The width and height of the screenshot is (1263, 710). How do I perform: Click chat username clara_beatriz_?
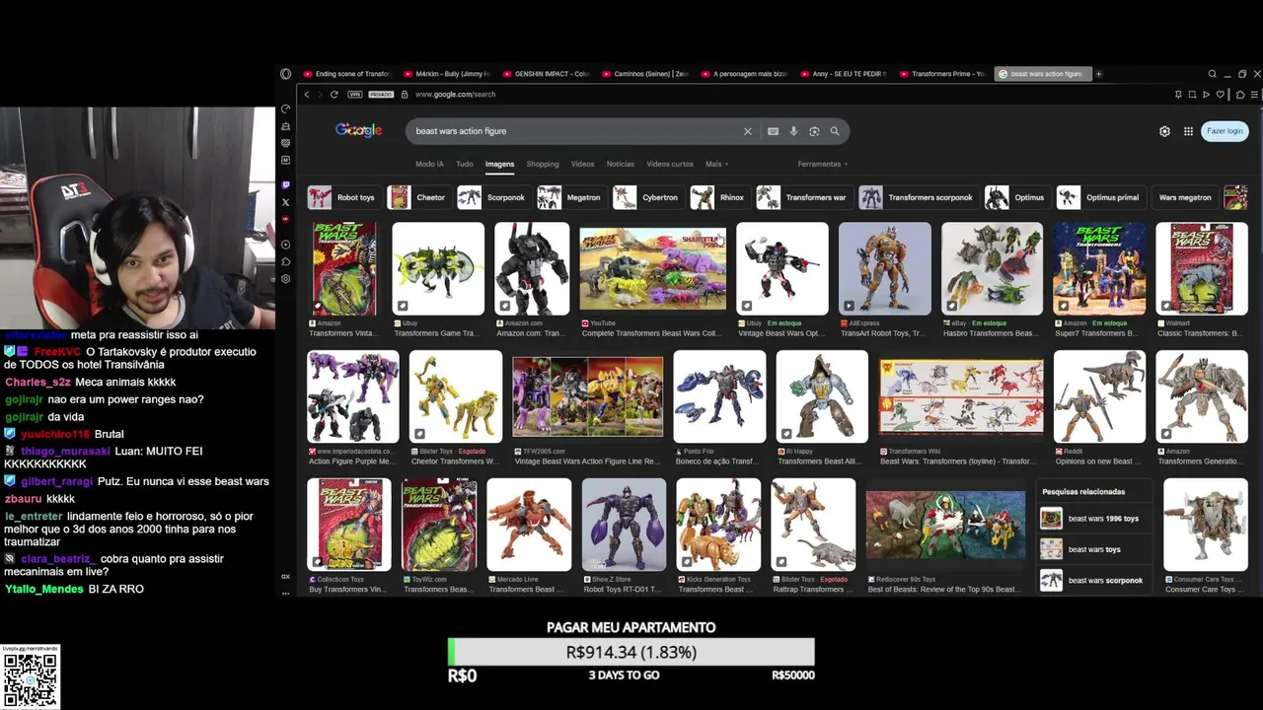[x=57, y=559]
